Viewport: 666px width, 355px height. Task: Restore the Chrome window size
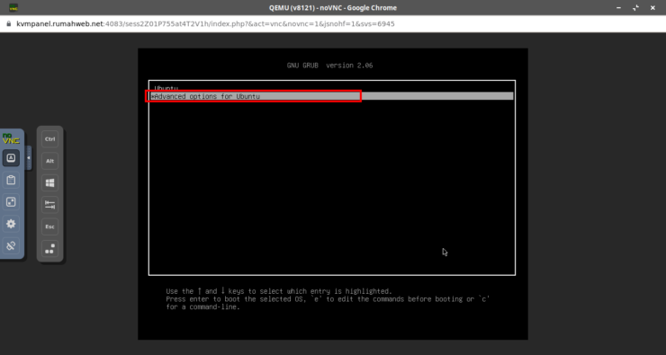[x=635, y=7]
